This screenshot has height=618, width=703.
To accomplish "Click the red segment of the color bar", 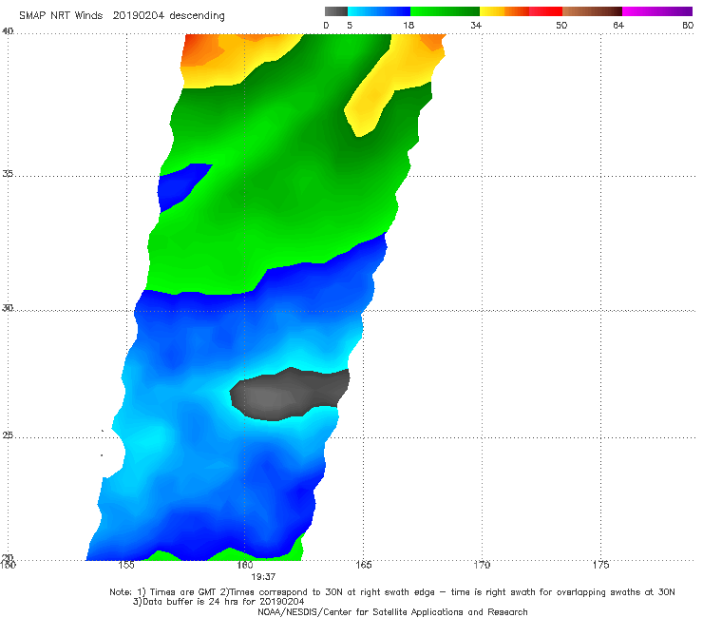I will (545, 11).
